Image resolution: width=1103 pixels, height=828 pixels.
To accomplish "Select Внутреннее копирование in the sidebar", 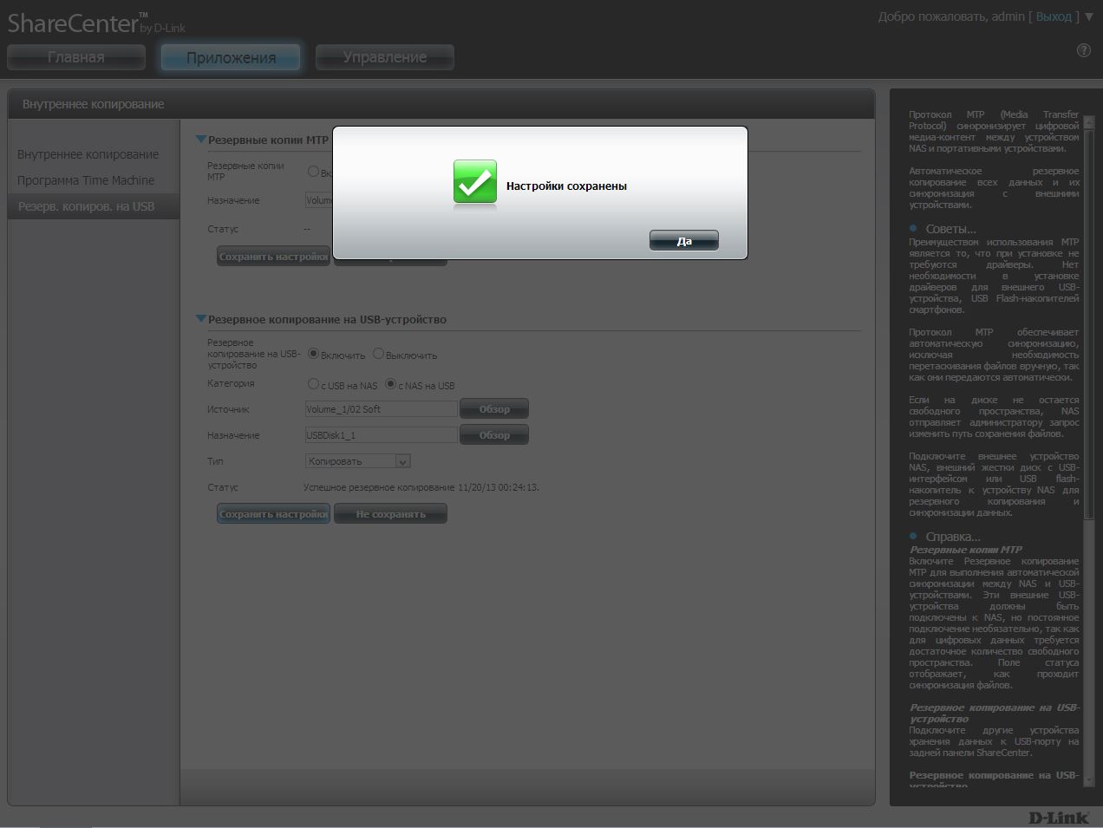I will pyautogui.click(x=88, y=154).
